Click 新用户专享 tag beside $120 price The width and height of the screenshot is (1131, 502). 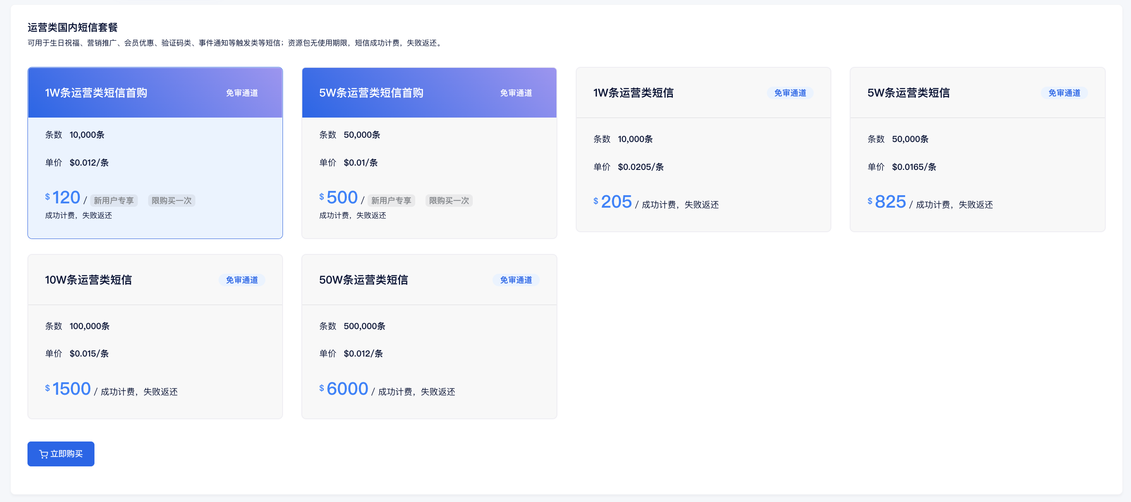pos(114,200)
